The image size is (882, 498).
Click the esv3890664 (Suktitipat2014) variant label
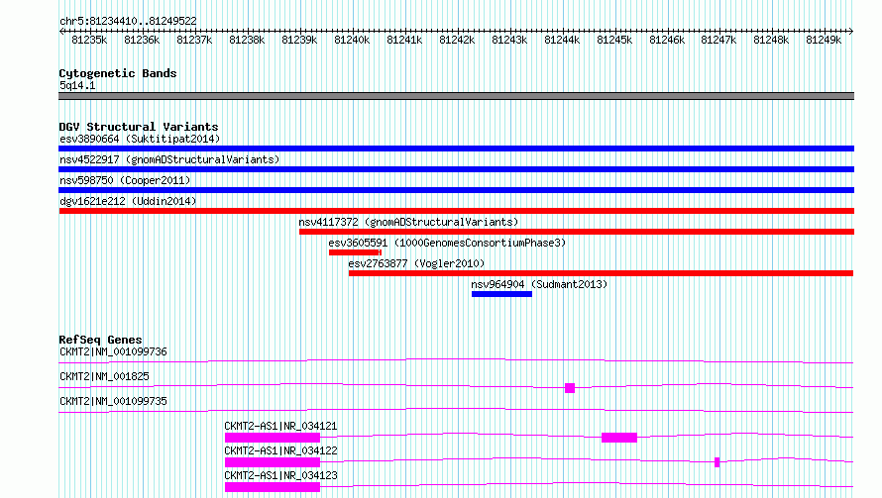pyautogui.click(x=140, y=139)
